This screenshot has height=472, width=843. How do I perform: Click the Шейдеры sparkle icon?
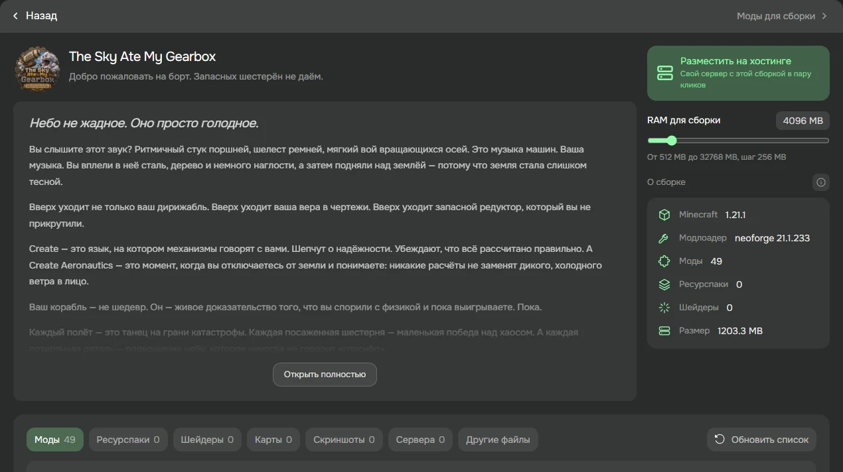point(664,308)
